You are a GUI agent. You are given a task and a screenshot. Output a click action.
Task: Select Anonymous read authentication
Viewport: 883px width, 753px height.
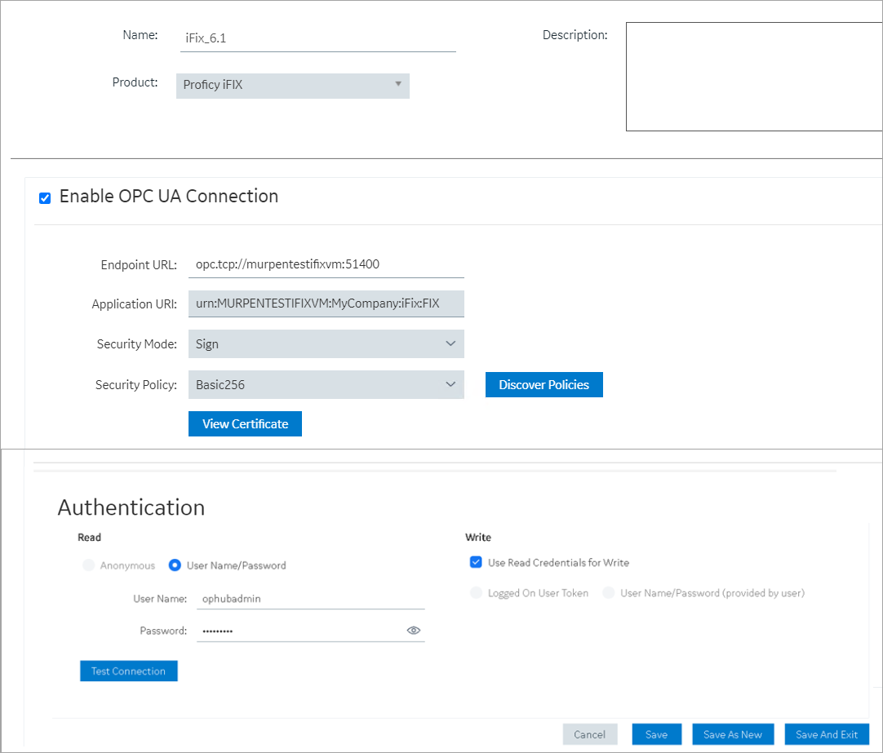(x=88, y=565)
